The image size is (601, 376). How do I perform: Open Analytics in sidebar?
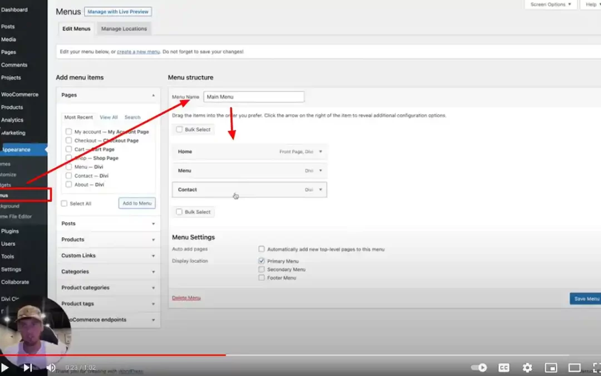click(x=12, y=120)
